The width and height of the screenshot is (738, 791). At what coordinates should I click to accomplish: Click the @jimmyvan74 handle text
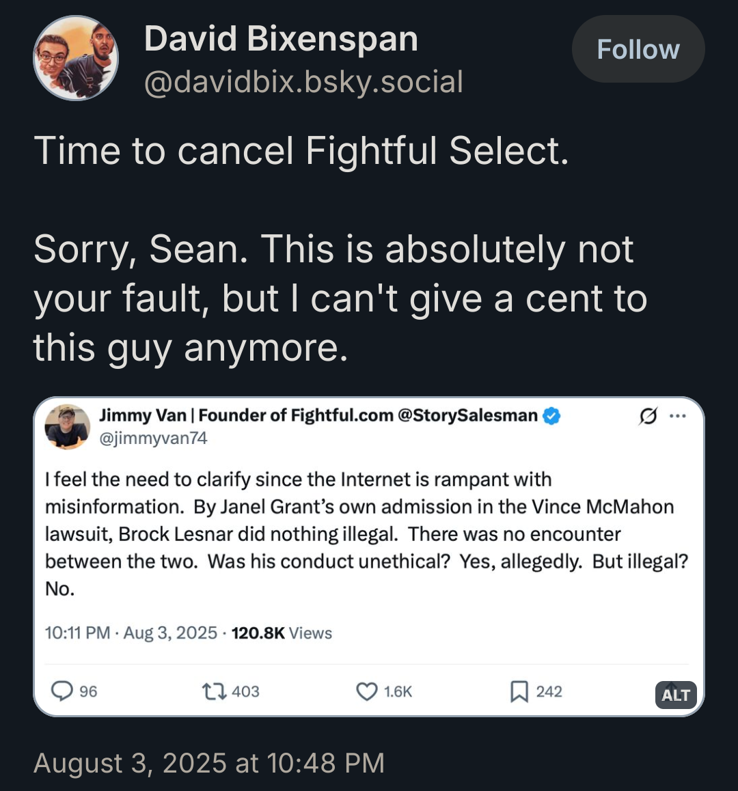153,438
